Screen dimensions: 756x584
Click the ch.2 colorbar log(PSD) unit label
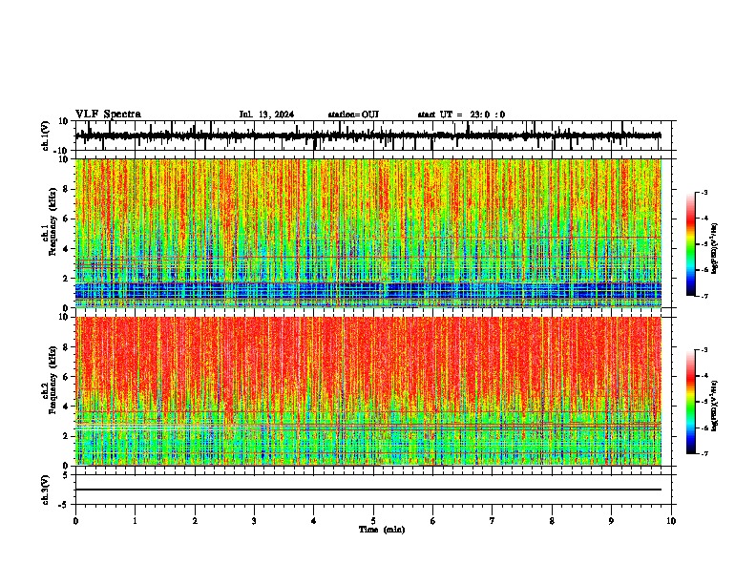[x=715, y=406]
